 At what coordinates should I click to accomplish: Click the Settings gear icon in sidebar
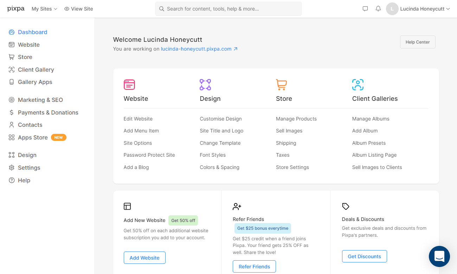click(x=12, y=168)
